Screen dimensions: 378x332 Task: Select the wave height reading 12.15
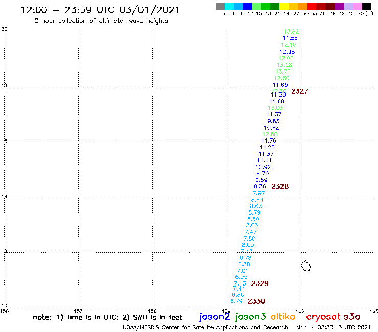click(x=289, y=45)
